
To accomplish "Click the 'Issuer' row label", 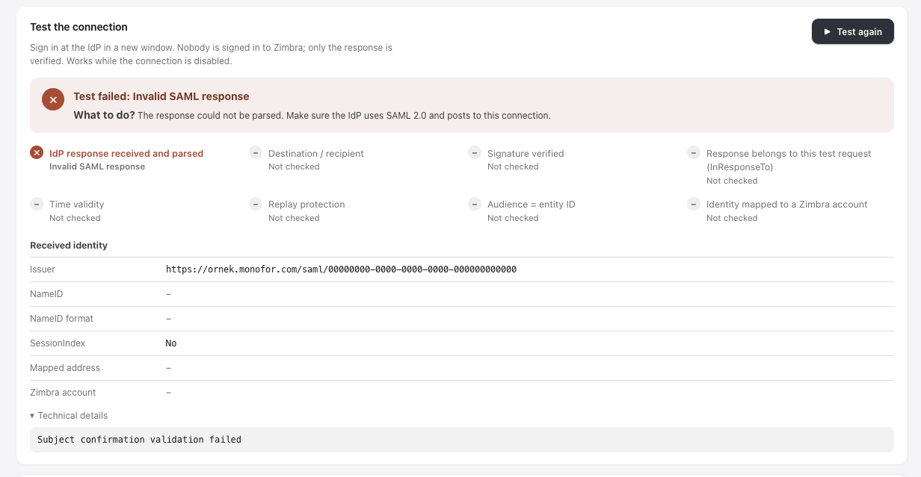I will pos(43,269).
